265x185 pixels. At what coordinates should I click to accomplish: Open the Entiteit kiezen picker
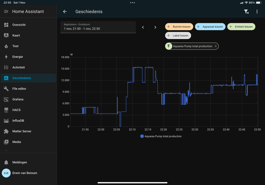click(241, 27)
